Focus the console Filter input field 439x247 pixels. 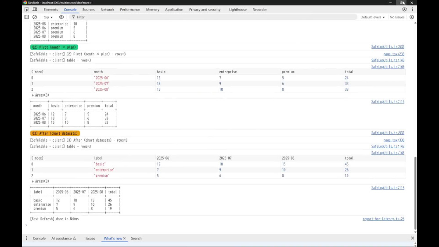(x=213, y=17)
